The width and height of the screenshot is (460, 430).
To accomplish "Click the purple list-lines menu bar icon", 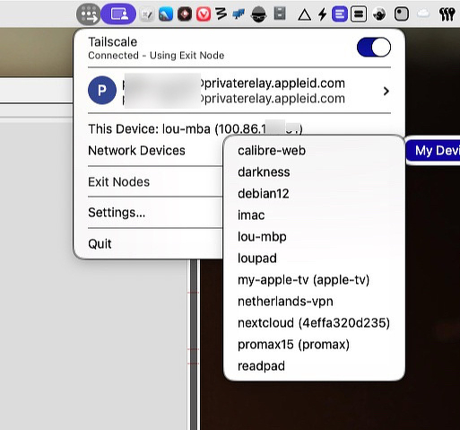I will pyautogui.click(x=340, y=14).
